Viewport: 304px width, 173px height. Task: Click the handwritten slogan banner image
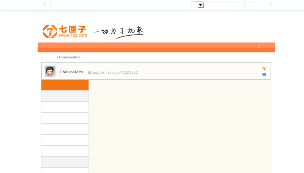click(118, 32)
